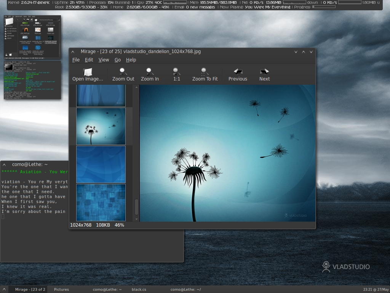Click the 23:21 @ 27/May clock

pyautogui.click(x=376, y=290)
